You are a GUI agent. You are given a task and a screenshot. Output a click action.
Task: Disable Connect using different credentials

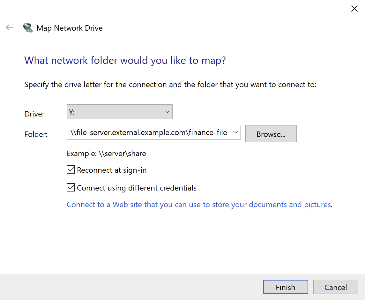[x=71, y=187]
